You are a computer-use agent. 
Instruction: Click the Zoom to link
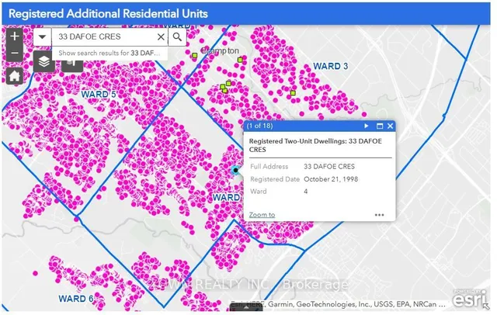coord(262,215)
